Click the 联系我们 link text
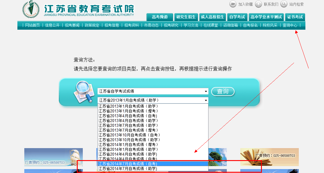Viewport: 324px width, 173px height. pos(271,4)
